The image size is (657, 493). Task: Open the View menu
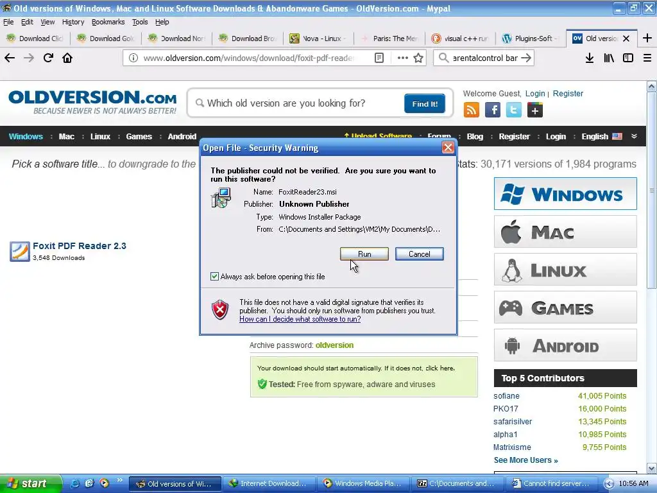(47, 22)
